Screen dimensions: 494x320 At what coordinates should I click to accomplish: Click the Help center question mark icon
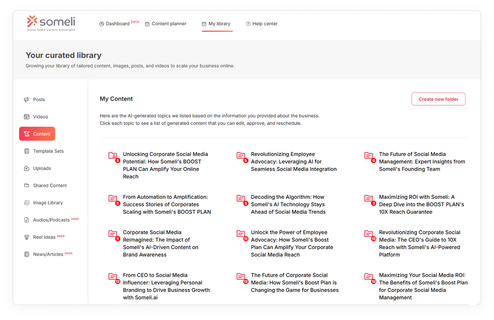click(248, 24)
